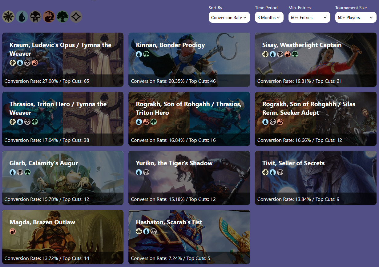Open the Sort By Conversion Rate dropdown
Image resolution: width=379 pixels, height=267 pixels.
(229, 18)
